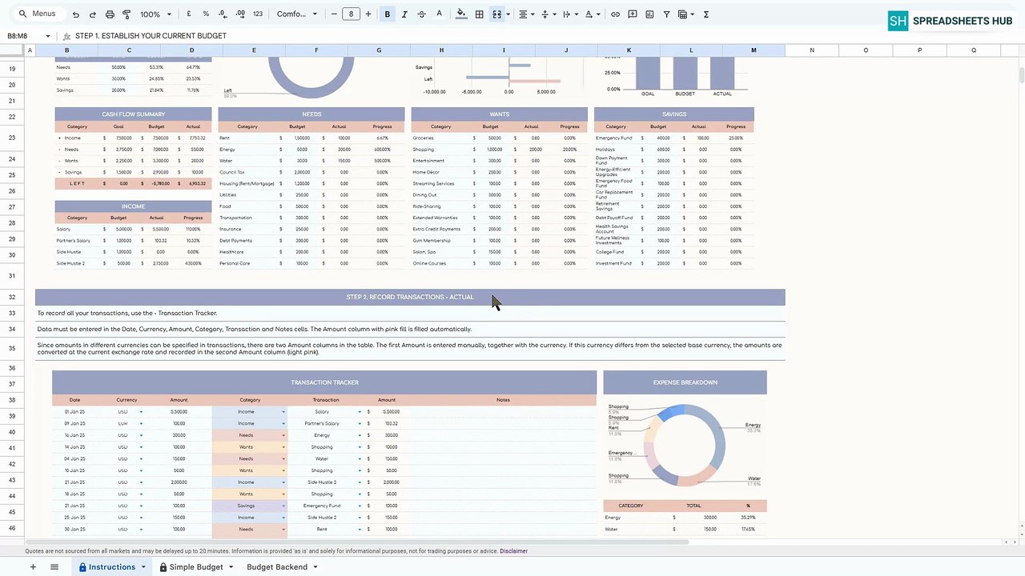Toggle italic formatting
1025x576 pixels.
point(404,14)
